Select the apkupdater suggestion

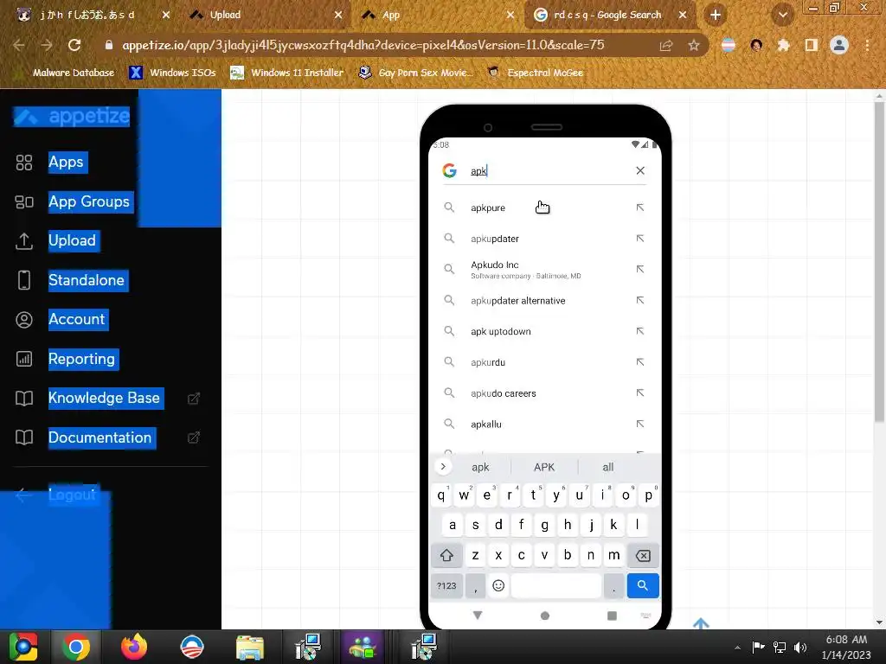tap(545, 239)
